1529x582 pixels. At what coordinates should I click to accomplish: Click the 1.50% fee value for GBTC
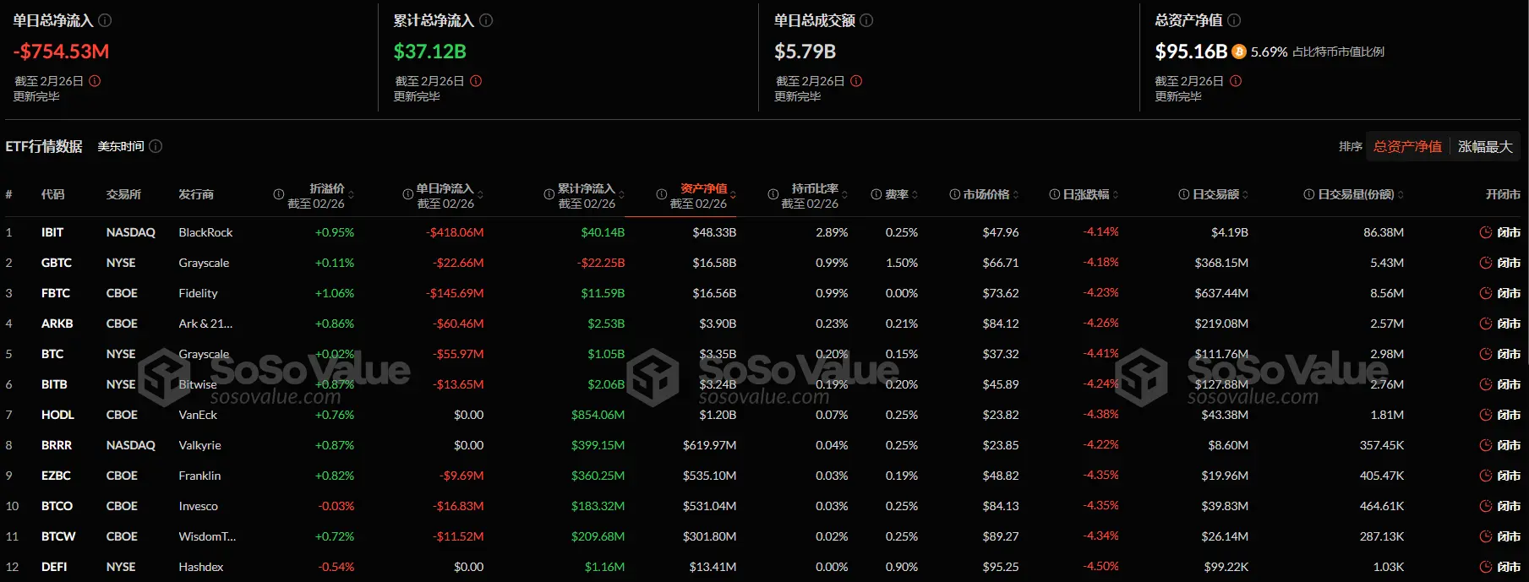[x=902, y=263]
